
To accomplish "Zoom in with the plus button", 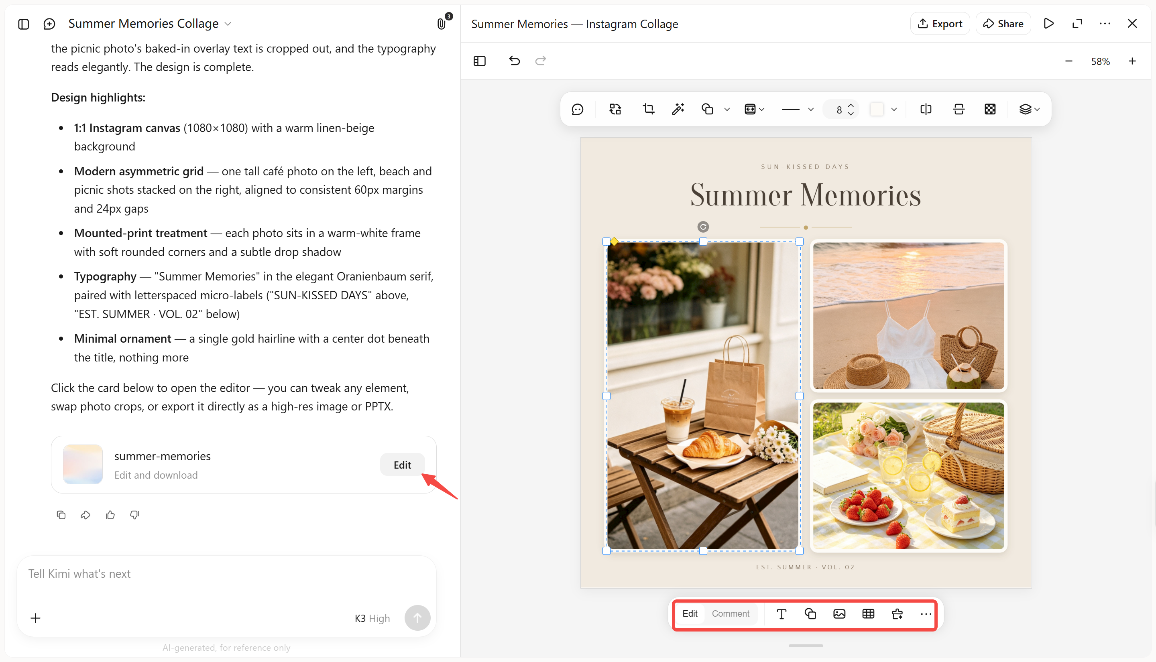I will point(1132,61).
